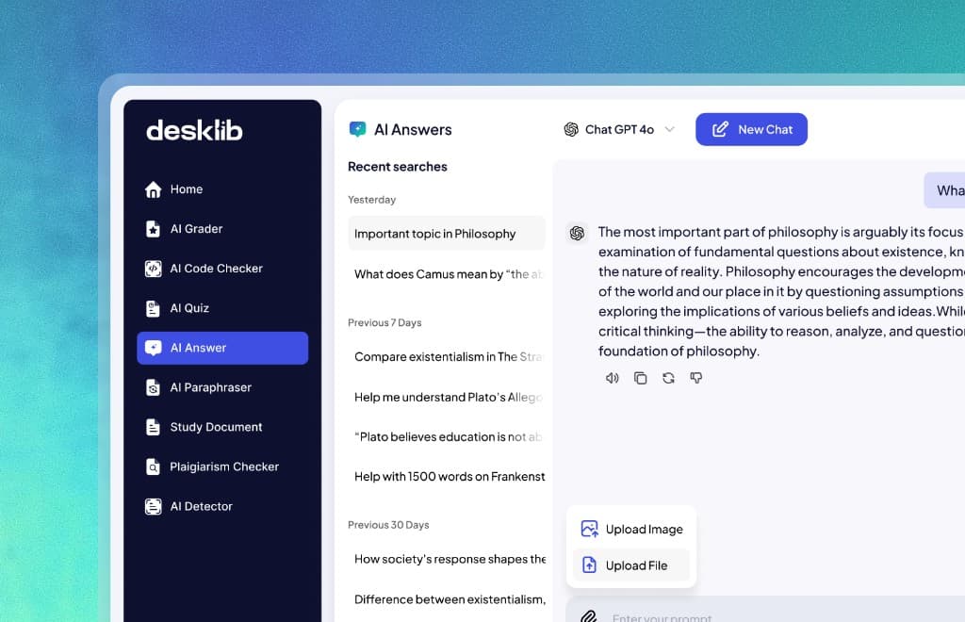Click the AI Paraphraser icon
The image size is (965, 622).
(154, 387)
